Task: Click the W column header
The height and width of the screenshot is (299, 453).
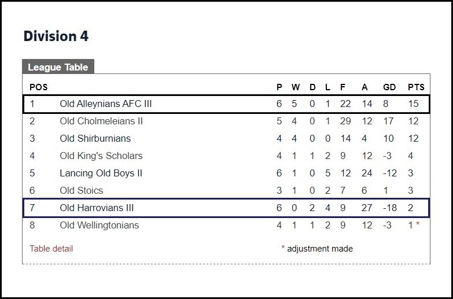Action: (x=296, y=87)
